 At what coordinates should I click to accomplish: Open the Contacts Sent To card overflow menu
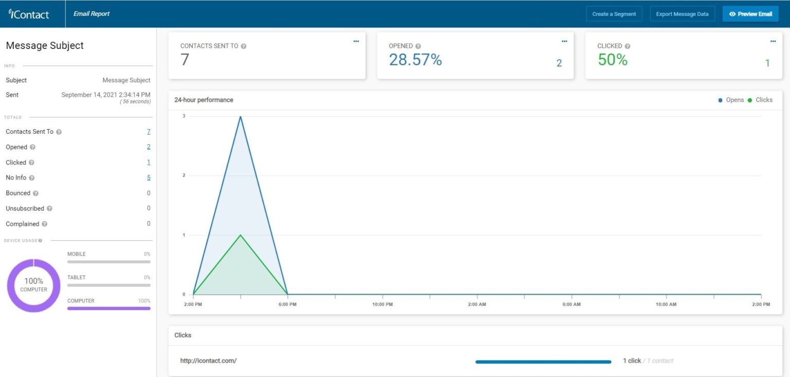click(x=356, y=41)
